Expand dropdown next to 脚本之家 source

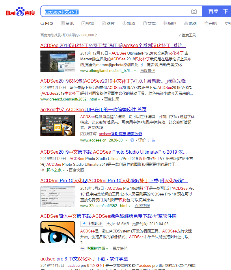point(64,170)
